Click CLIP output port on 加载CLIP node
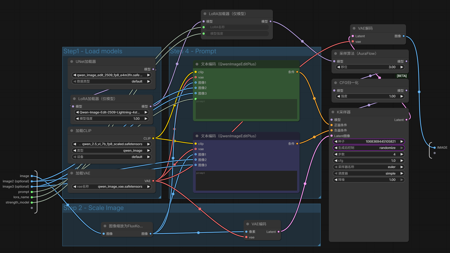The height and width of the screenshot is (253, 450). 153,138
